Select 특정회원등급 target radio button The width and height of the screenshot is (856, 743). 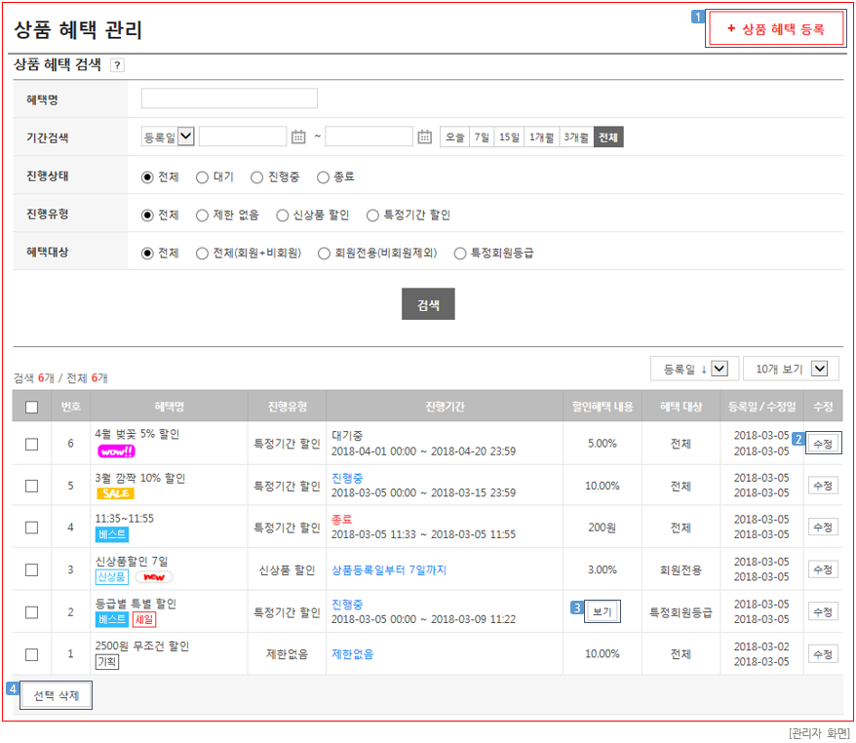tap(460, 254)
